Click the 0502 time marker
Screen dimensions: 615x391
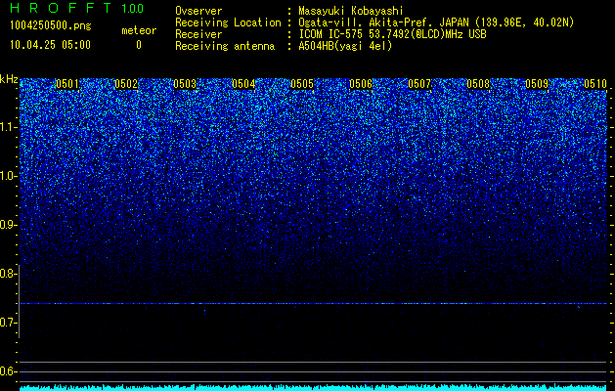pos(126,84)
